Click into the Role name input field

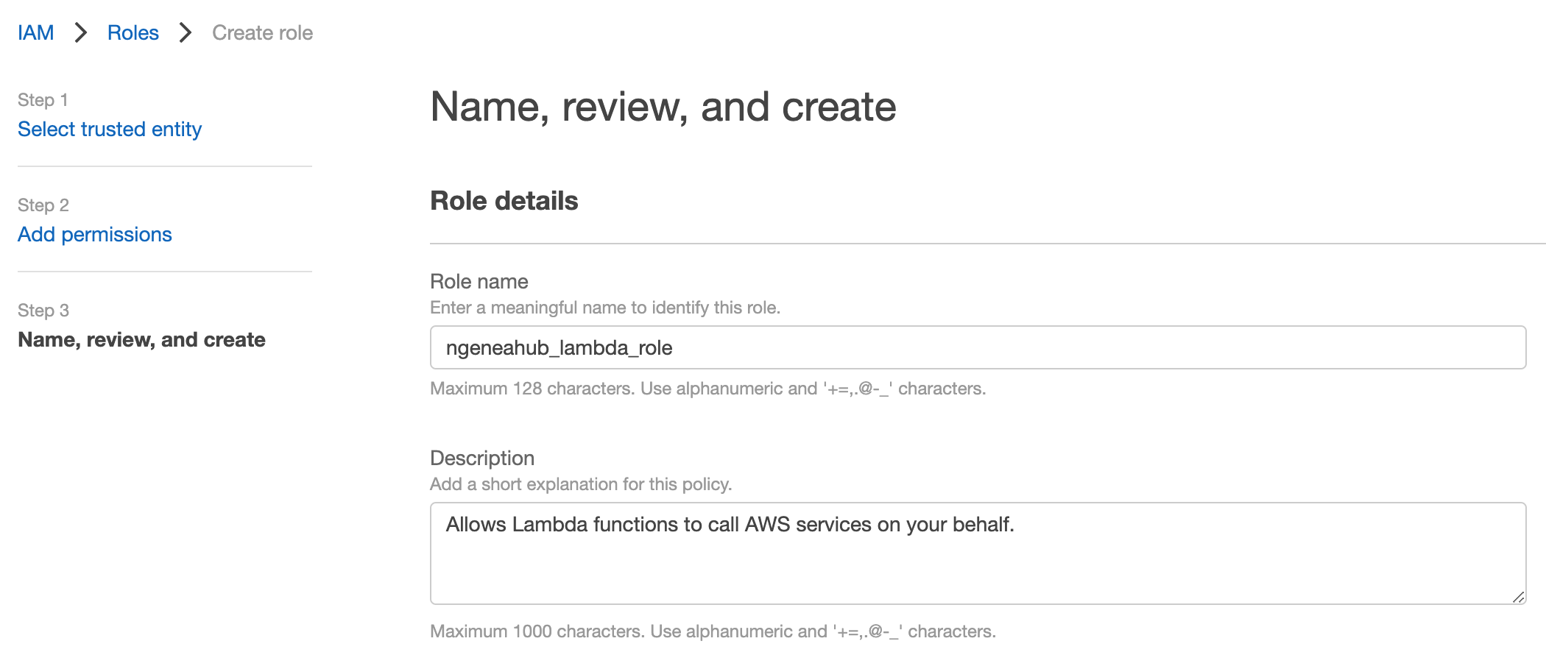[x=977, y=347]
